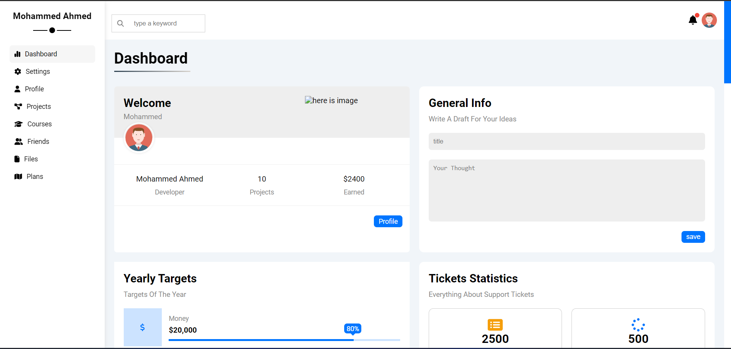Viewport: 731px width, 349px height.
Task: Click the blue spinner icon above 500
Action: pos(638,325)
